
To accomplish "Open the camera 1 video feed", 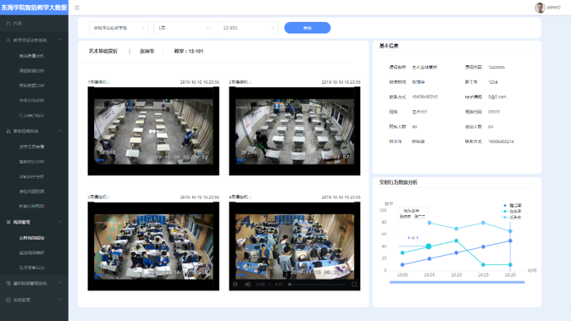I will pyautogui.click(x=153, y=131).
